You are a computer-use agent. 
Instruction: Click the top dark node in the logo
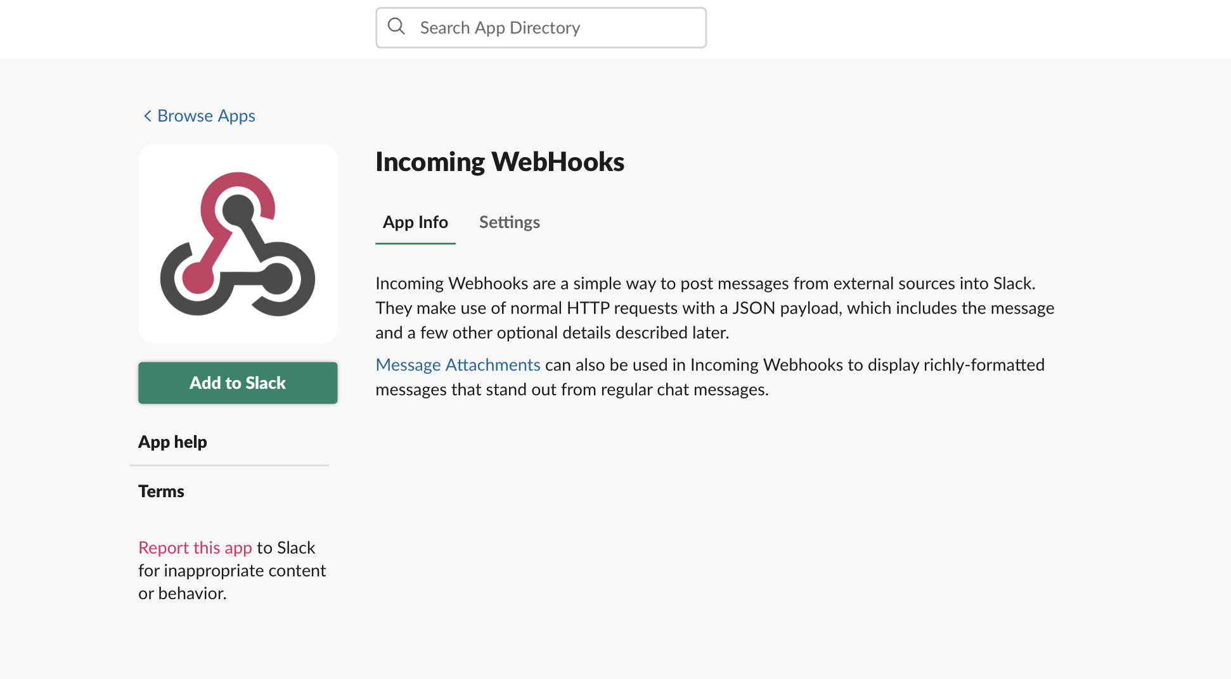pyautogui.click(x=238, y=210)
